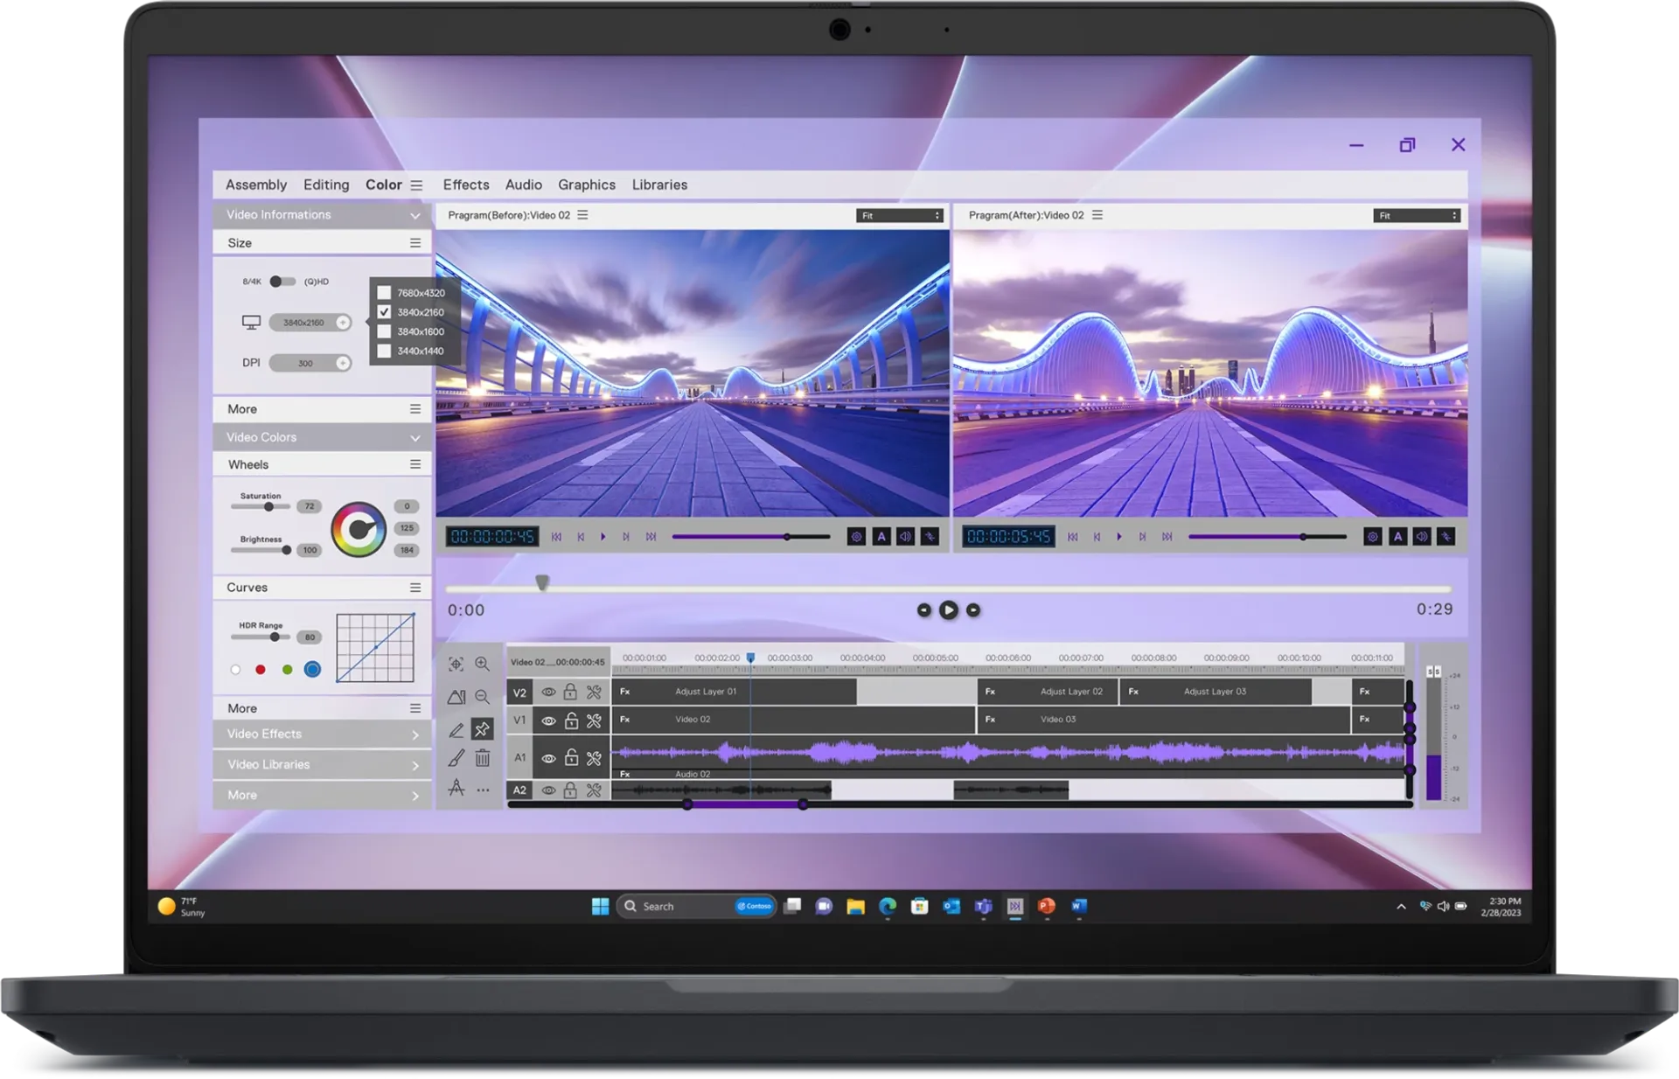
Task: Click Fx on the Adjust Layer 01 clip
Action: (624, 691)
